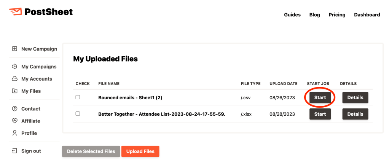This screenshot has width=389, height=167.
Task: Start job for Bounced emails file
Action: point(320,97)
